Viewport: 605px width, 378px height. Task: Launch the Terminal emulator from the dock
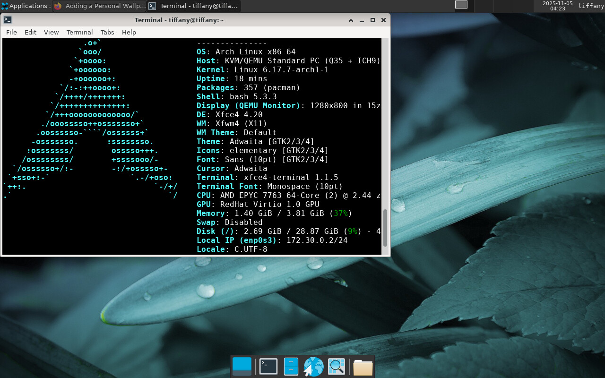pyautogui.click(x=268, y=367)
